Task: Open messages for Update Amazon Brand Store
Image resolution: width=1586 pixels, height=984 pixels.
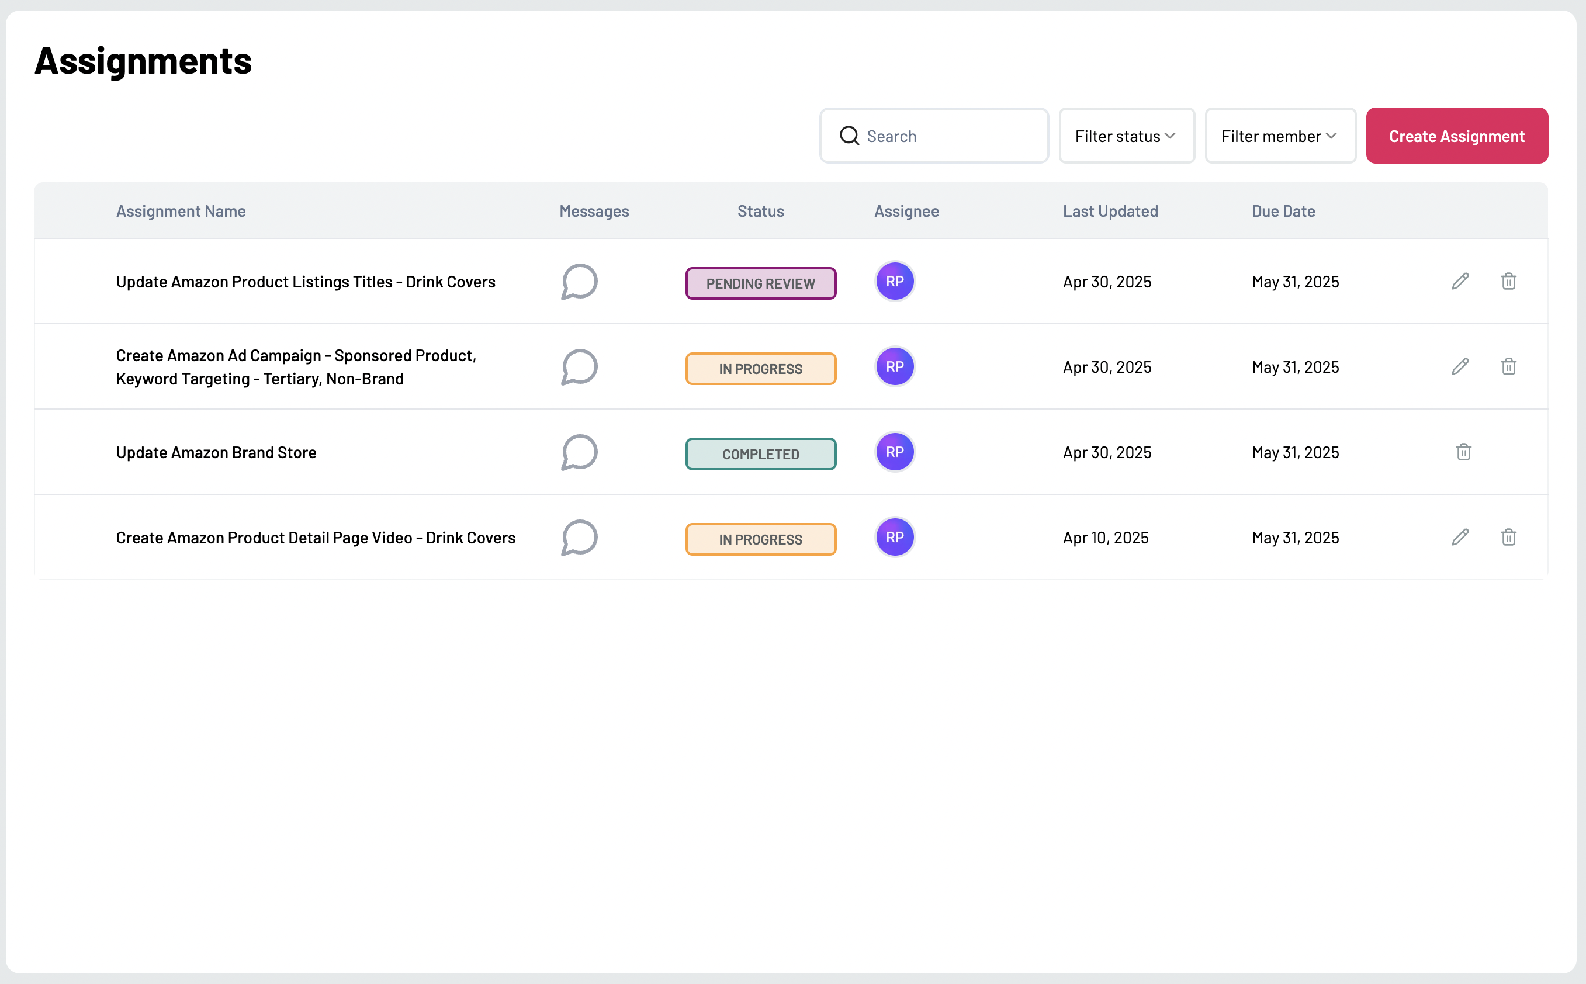Action: 579,452
